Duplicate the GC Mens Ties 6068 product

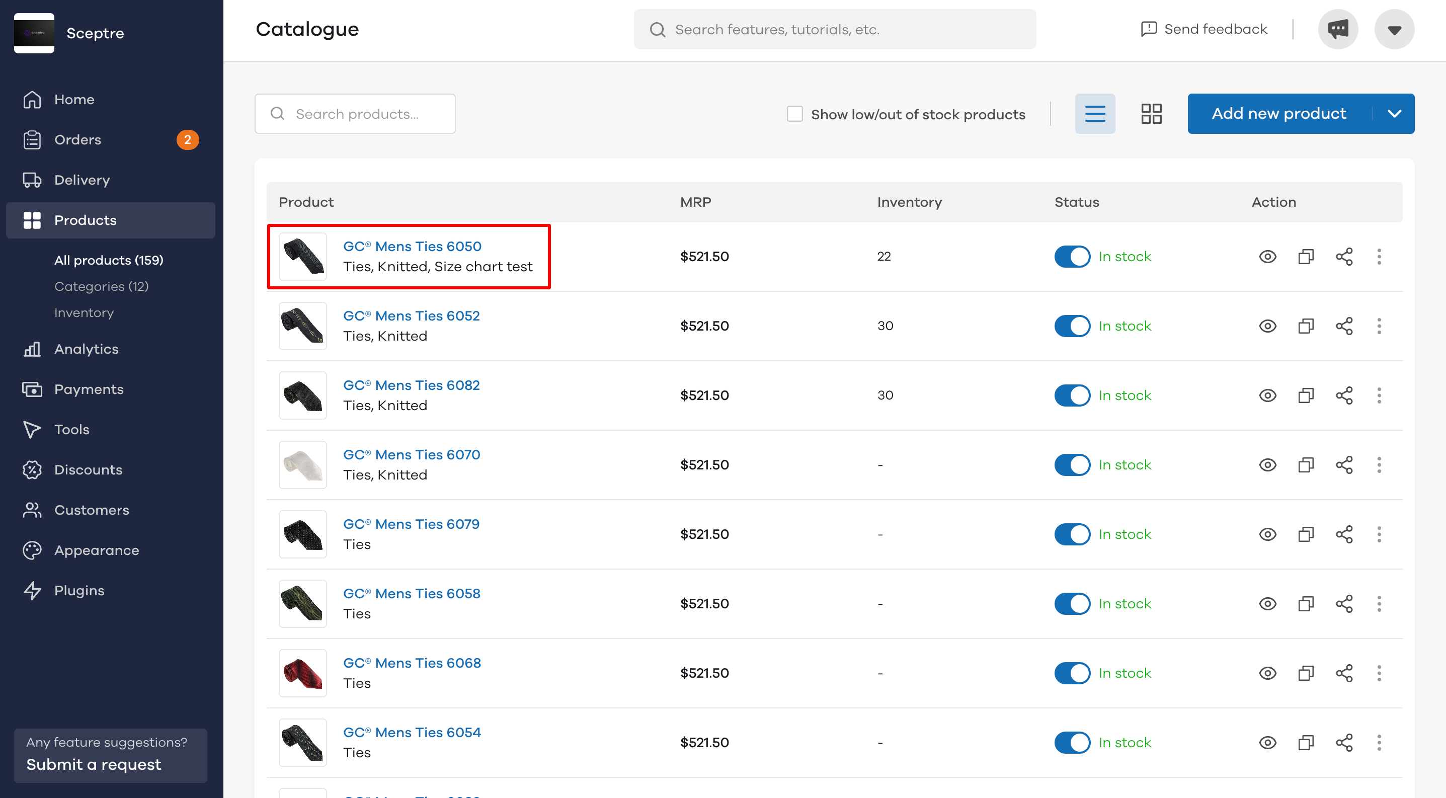(1306, 673)
